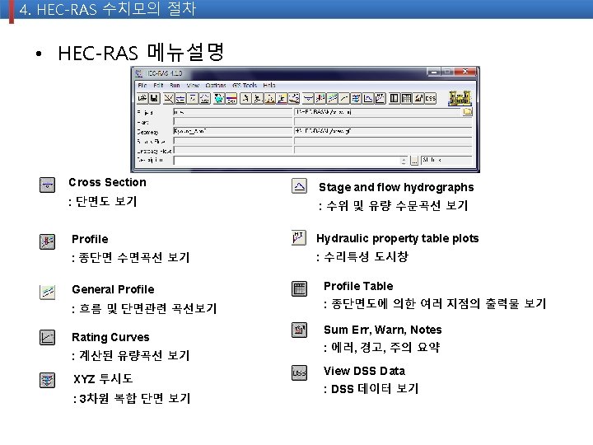The height and width of the screenshot is (445, 593).
Task: Click the Sum Err legend icon on slide
Action: pyautogui.click(x=299, y=330)
